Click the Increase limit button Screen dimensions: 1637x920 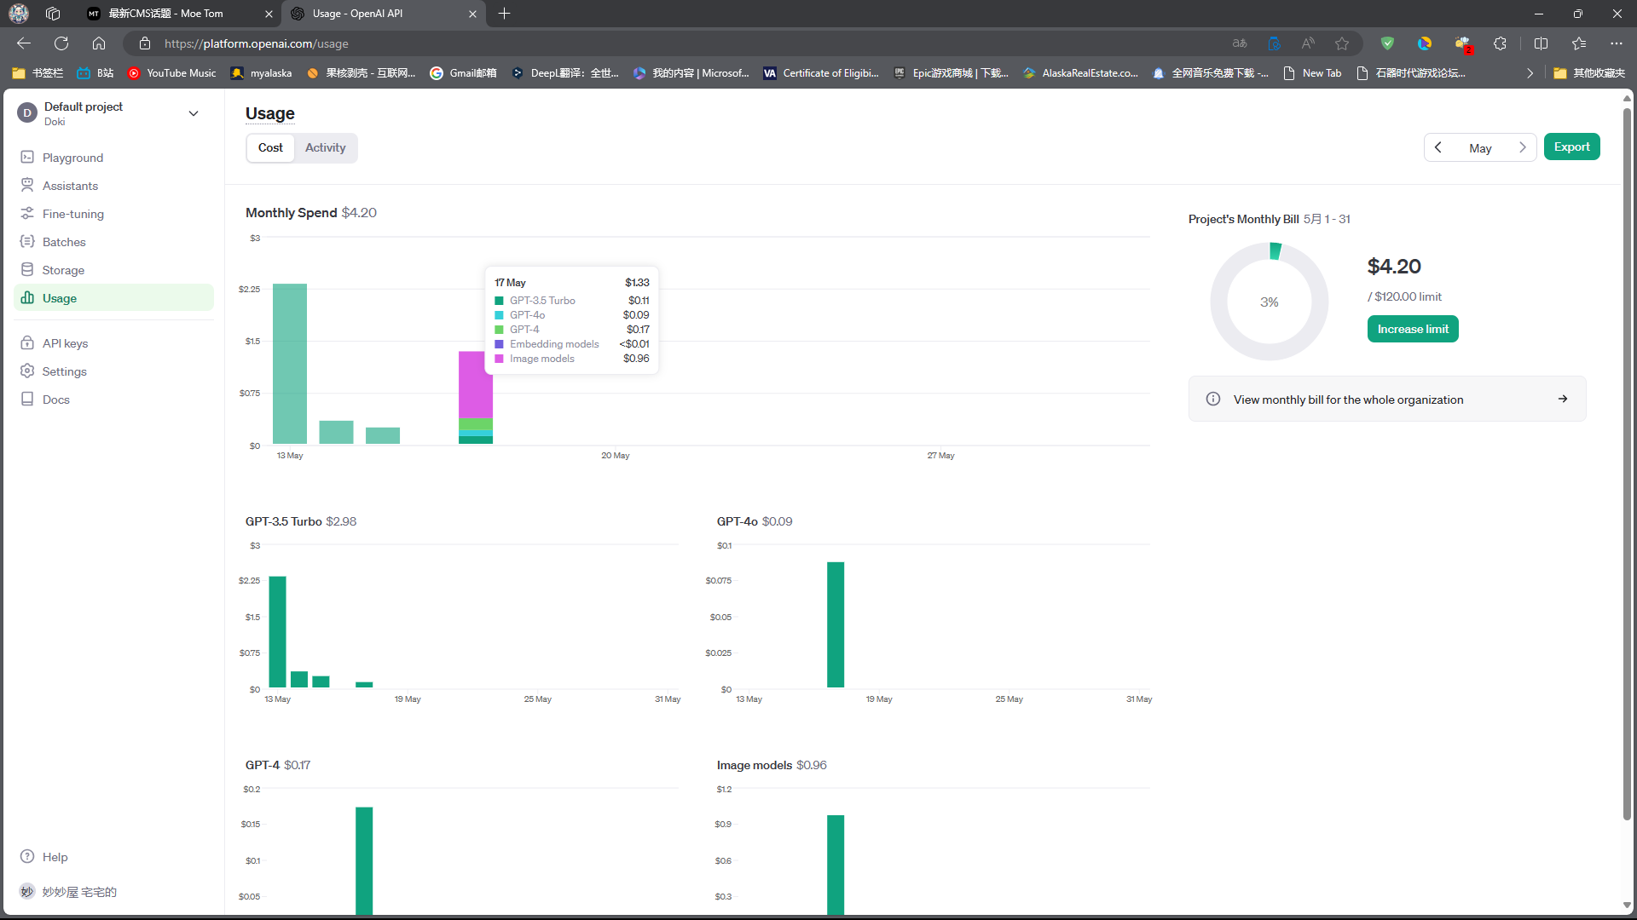pos(1412,329)
